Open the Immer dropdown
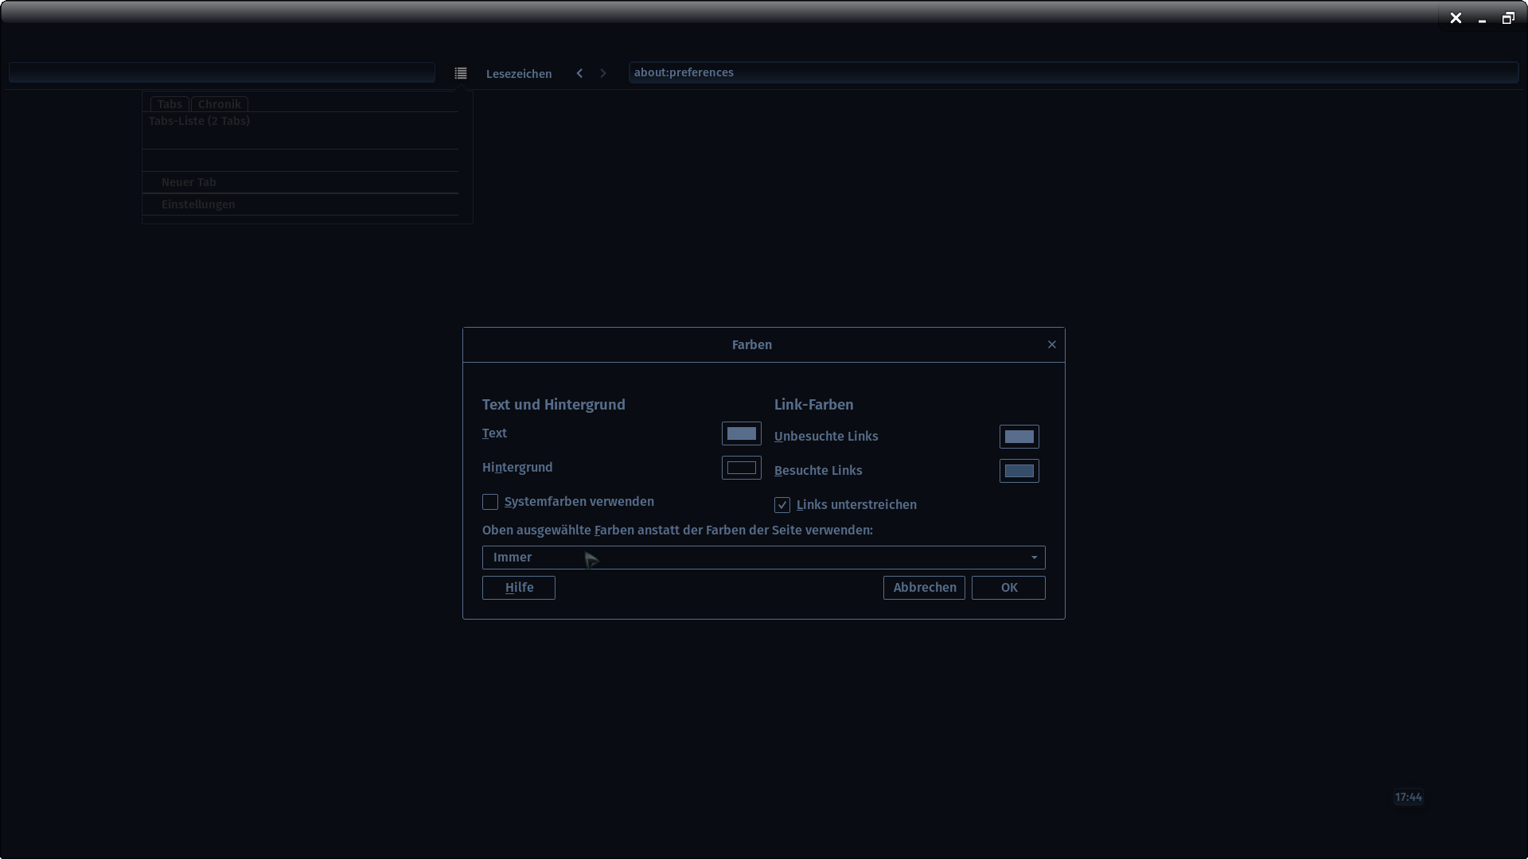Viewport: 1528px width, 859px height. pyautogui.click(x=762, y=558)
